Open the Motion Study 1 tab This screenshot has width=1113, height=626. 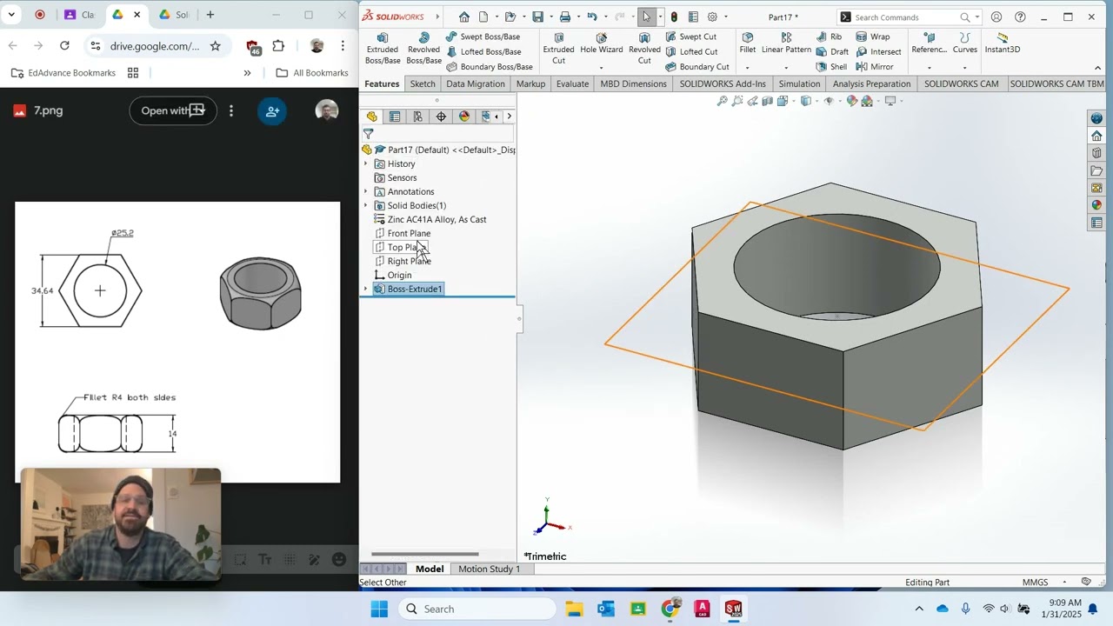(x=489, y=569)
